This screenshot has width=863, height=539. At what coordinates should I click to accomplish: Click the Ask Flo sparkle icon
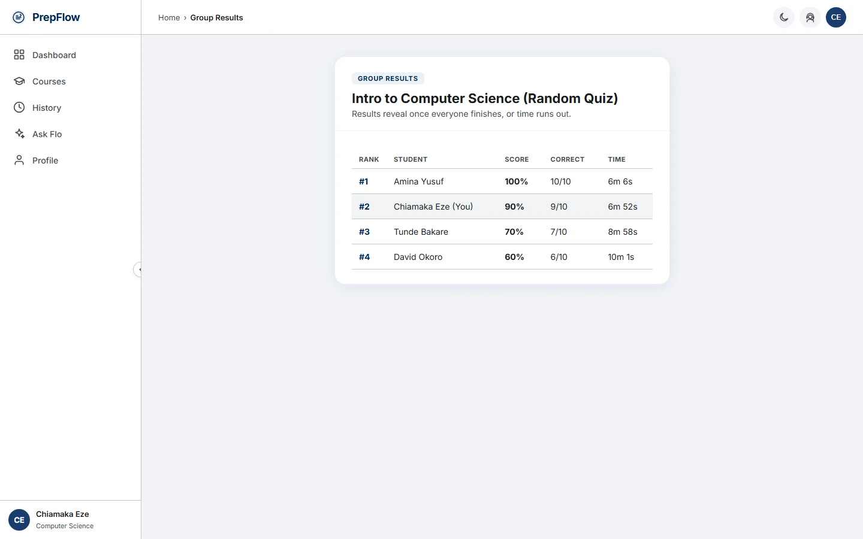(x=19, y=134)
